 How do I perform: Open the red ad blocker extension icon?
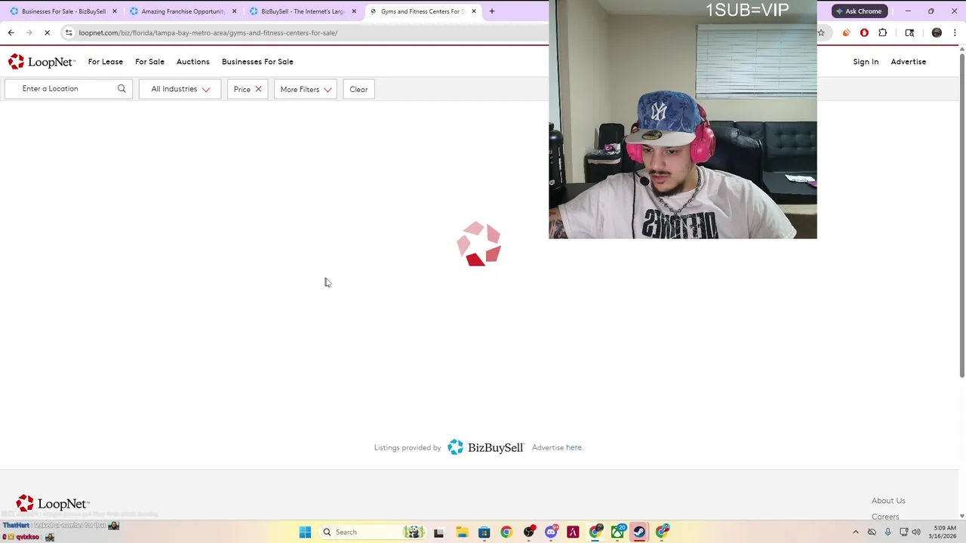pyautogui.click(x=864, y=32)
